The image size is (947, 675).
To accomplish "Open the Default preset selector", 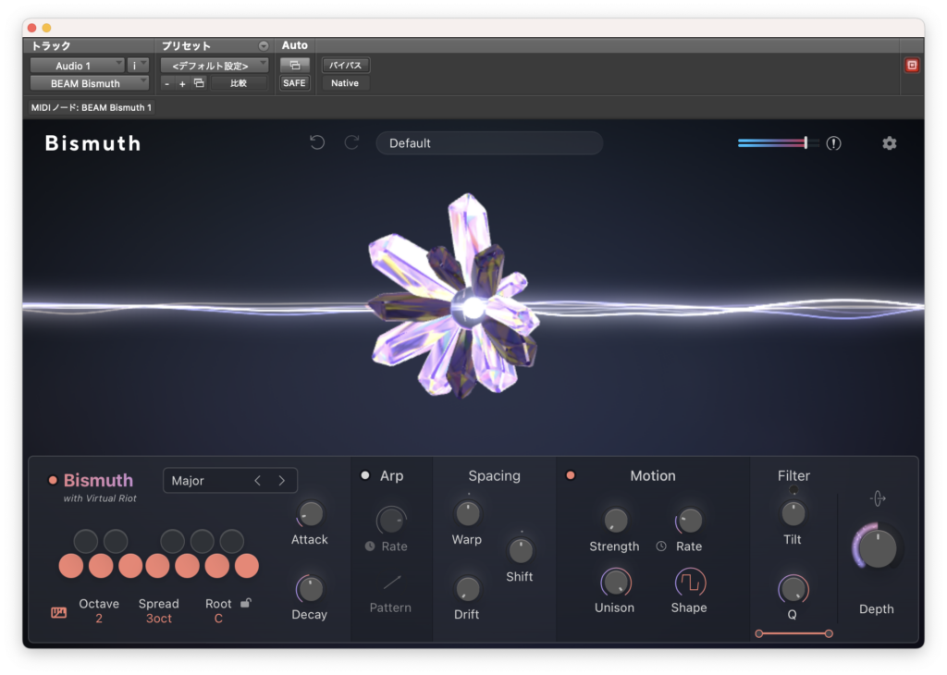I will click(489, 143).
